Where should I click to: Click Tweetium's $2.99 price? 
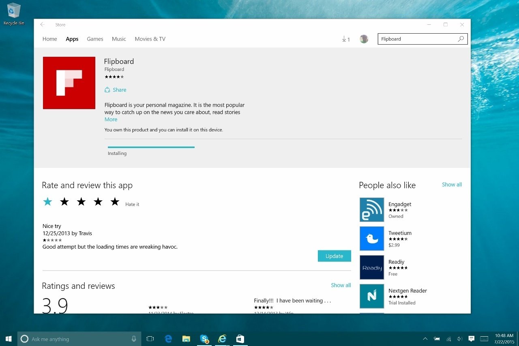[394, 245]
